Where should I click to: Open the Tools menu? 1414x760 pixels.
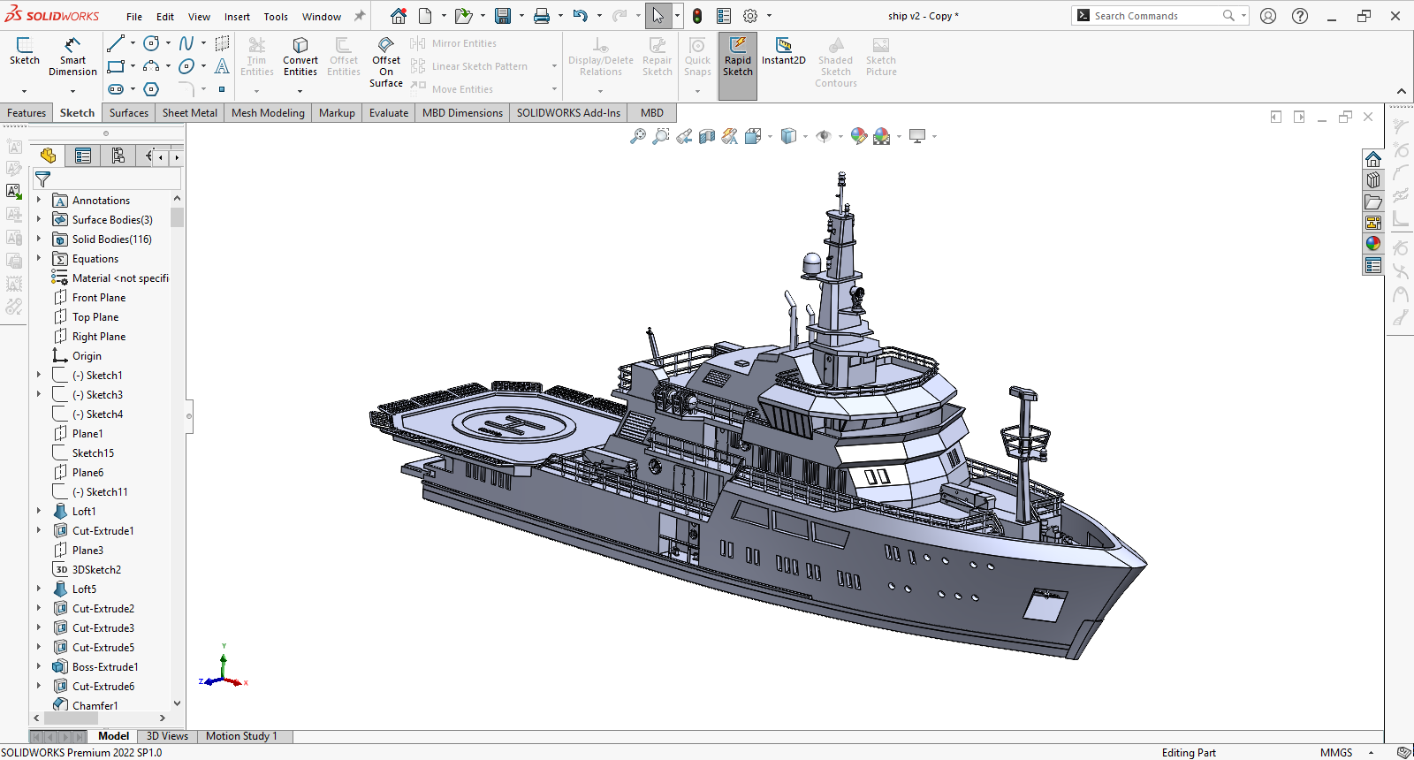(x=276, y=17)
